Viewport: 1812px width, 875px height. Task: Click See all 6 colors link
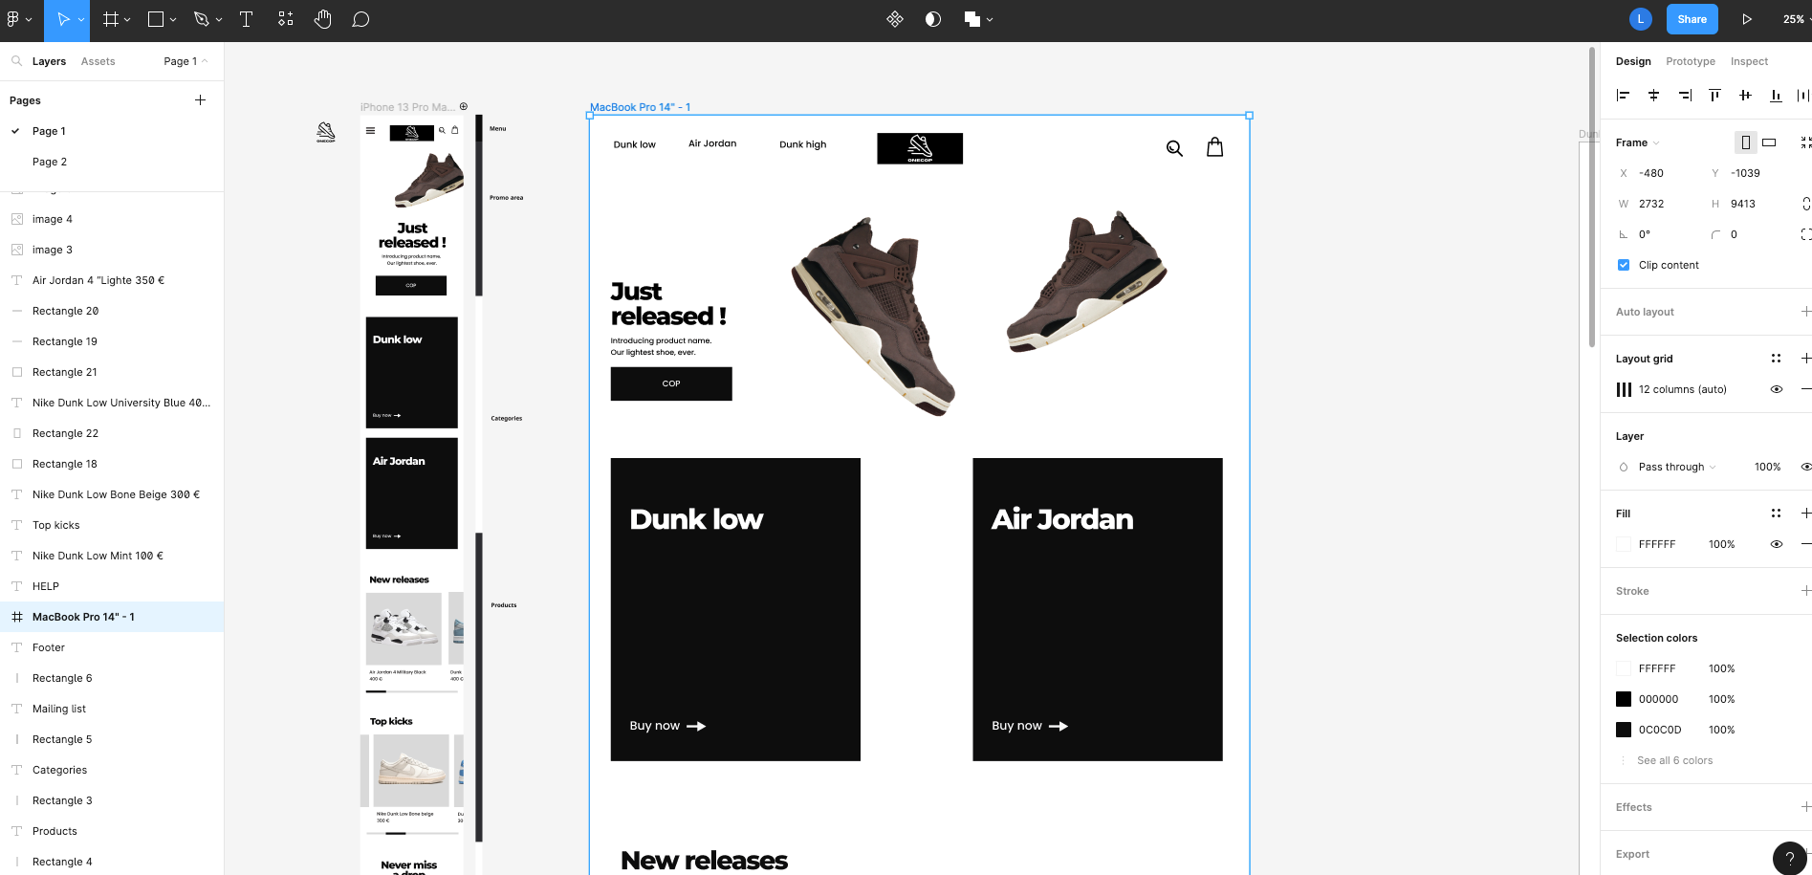pyautogui.click(x=1674, y=760)
